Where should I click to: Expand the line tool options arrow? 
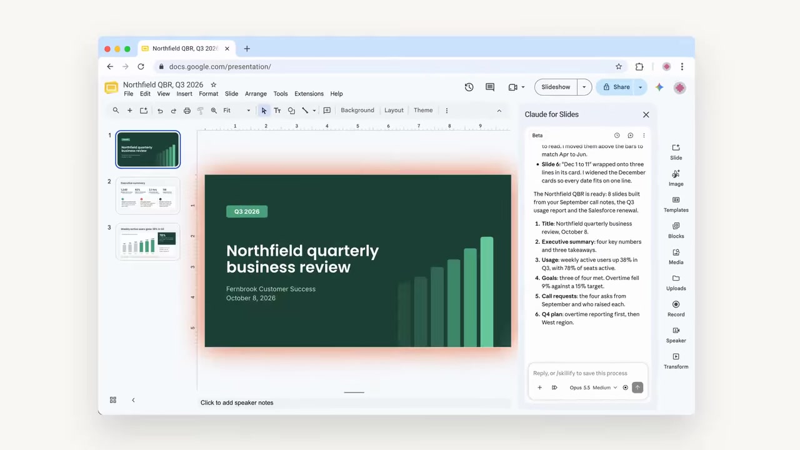(x=314, y=111)
